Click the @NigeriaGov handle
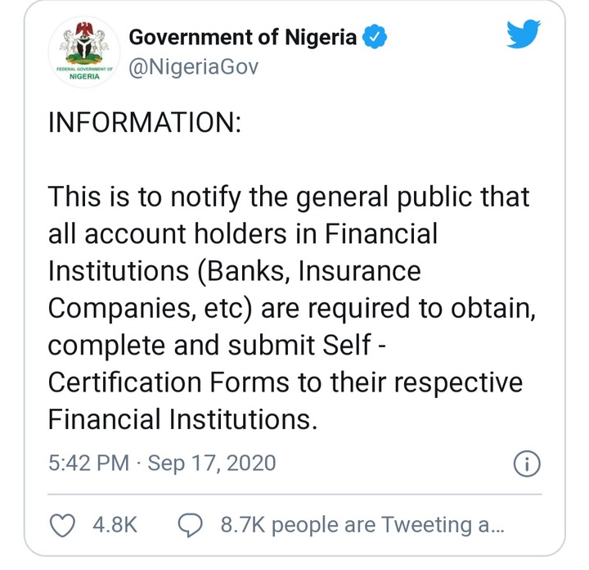Viewport: 589px width, 570px height. 194,67
